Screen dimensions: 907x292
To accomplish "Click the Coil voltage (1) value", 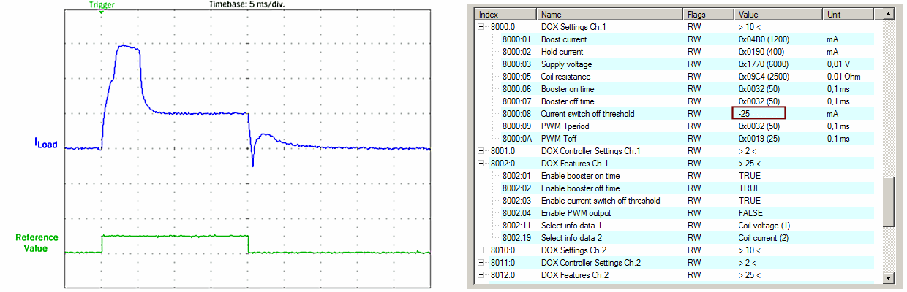I will (x=764, y=226).
